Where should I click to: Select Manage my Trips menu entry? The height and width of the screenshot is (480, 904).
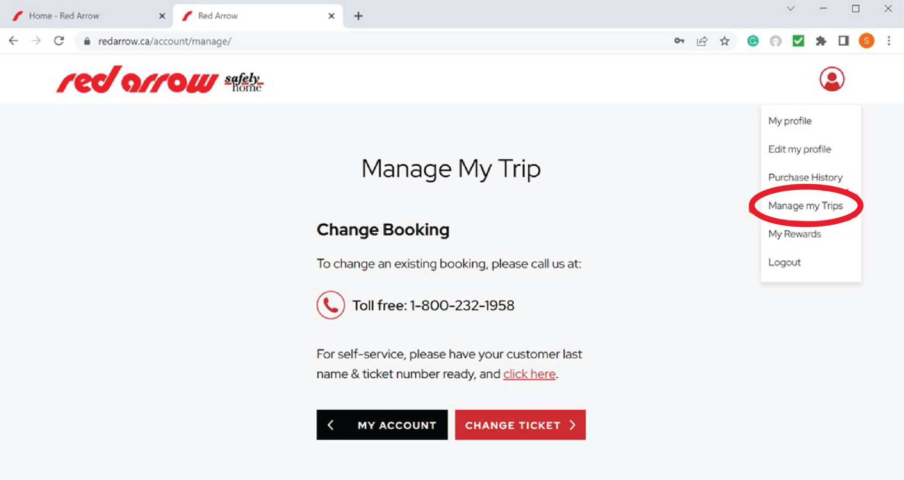click(x=806, y=206)
